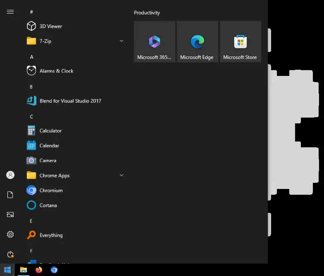Click the Power button icon
The width and height of the screenshot is (324, 276).
(10, 254)
